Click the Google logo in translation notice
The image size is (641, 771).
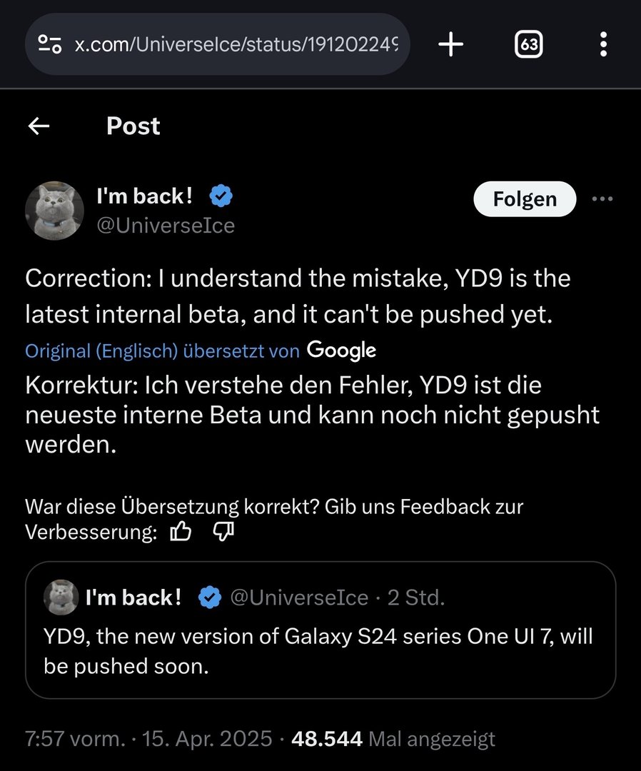pos(341,350)
